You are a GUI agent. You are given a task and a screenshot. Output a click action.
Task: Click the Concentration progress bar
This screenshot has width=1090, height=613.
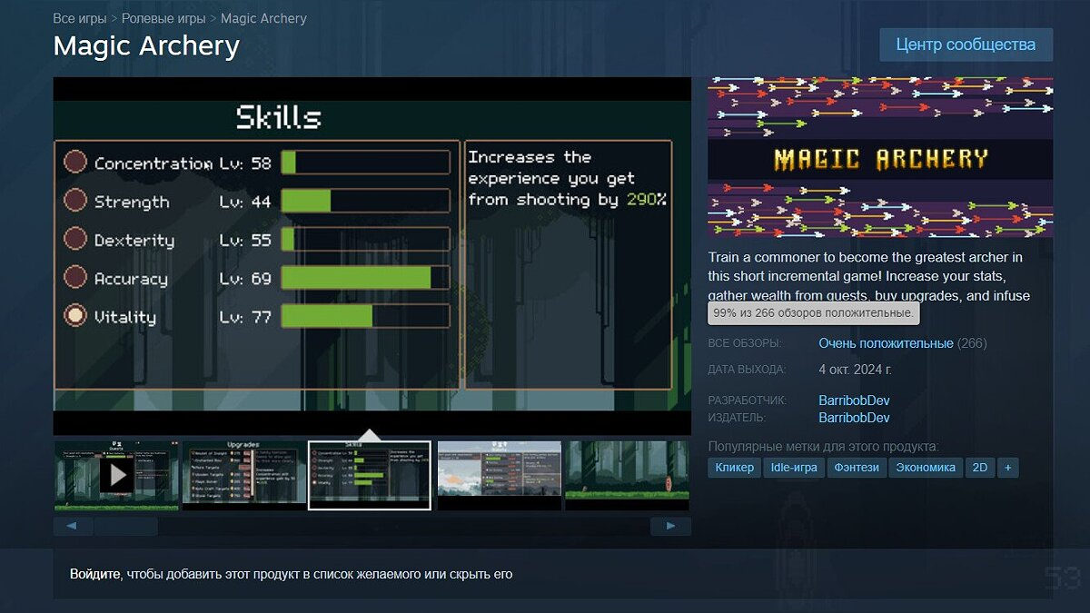click(365, 163)
